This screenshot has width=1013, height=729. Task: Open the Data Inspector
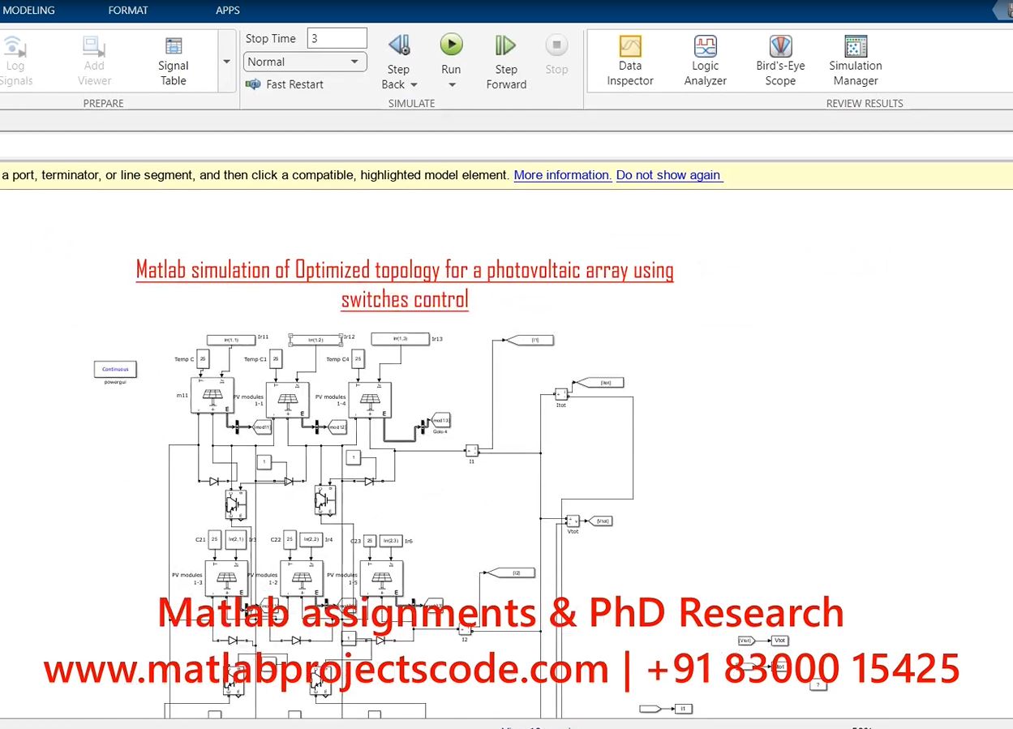(x=630, y=61)
